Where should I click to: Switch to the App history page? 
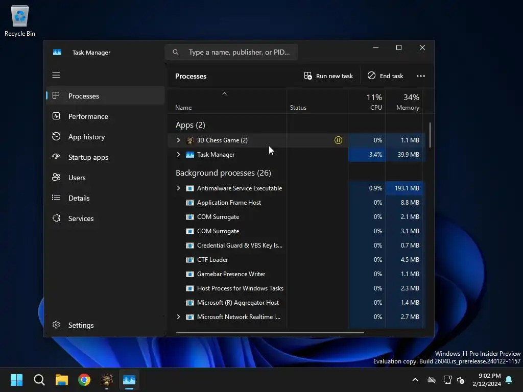105,136
